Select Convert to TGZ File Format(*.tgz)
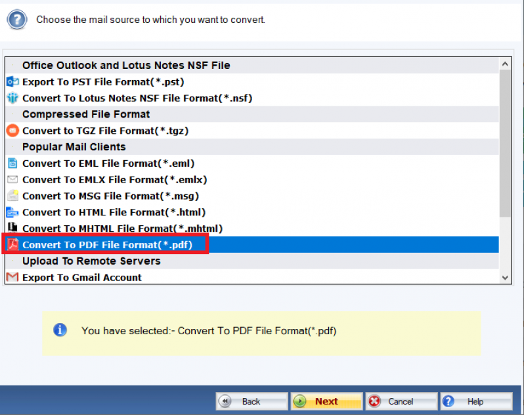Viewport: 524px width, 415px height. (x=252, y=131)
